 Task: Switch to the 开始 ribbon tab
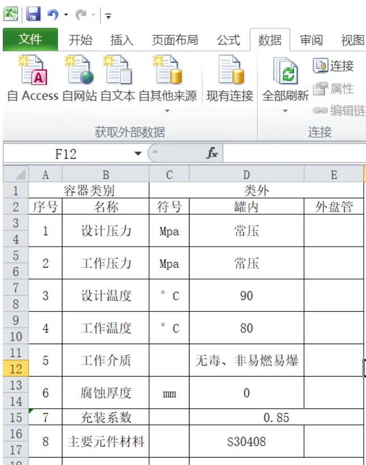click(x=81, y=40)
